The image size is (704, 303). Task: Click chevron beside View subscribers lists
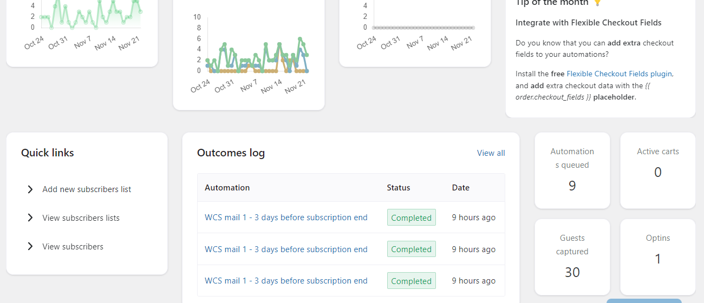point(30,218)
